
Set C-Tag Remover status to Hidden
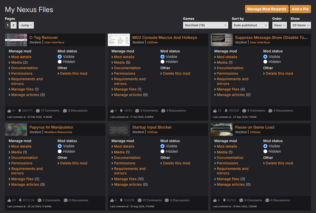(x=60, y=62)
